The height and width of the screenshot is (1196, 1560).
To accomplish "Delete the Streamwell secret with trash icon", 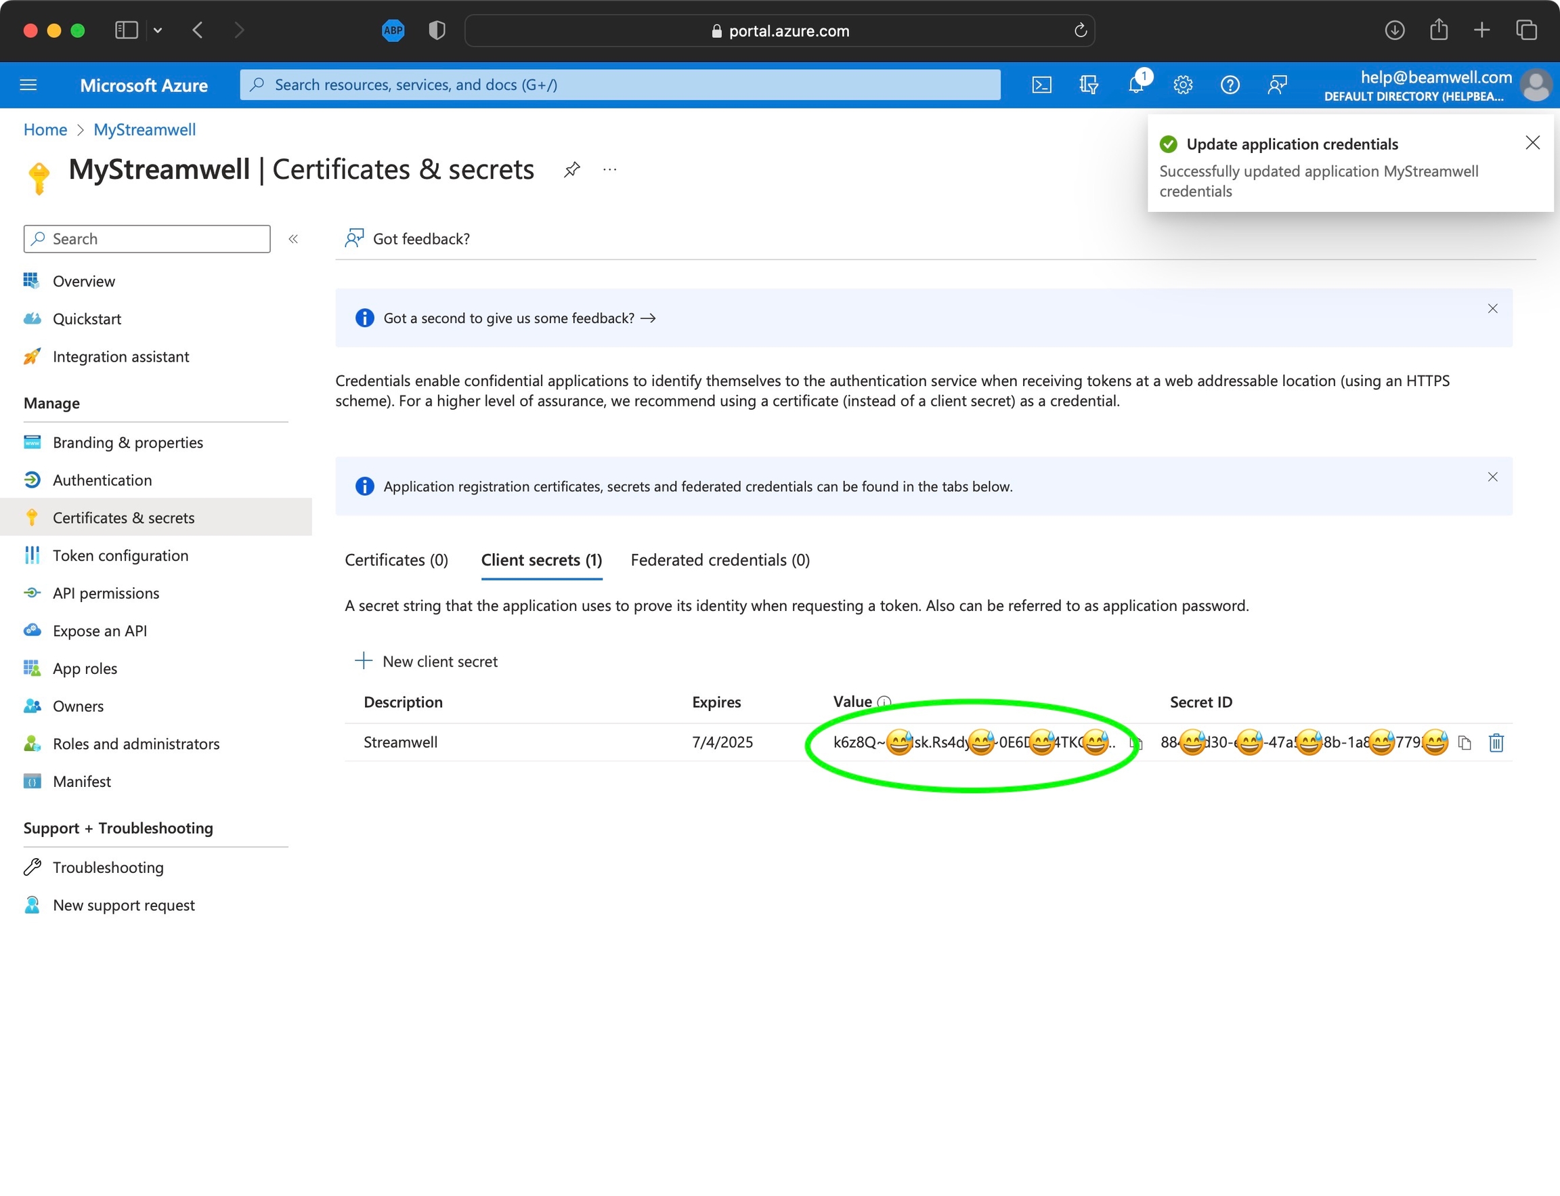I will (x=1496, y=742).
